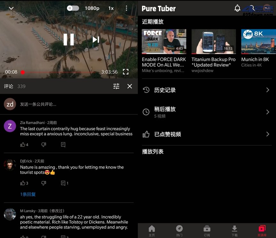Open the 订阅 (Subscriptions) nav icon
Viewport: 276px width, 238px height.
pyautogui.click(x=207, y=229)
